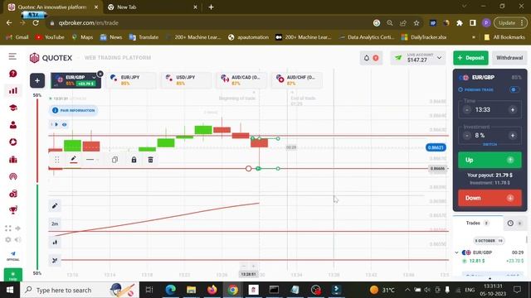Open the hamburger menu in sidebar
531x298 pixels.
pos(12,56)
